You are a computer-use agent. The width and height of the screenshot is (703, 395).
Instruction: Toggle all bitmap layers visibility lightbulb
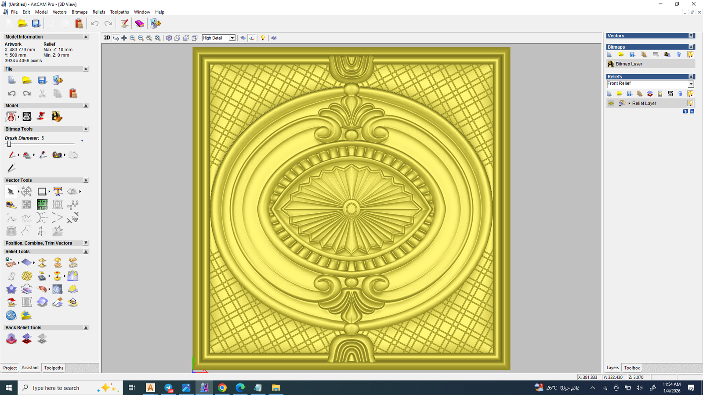(x=691, y=54)
